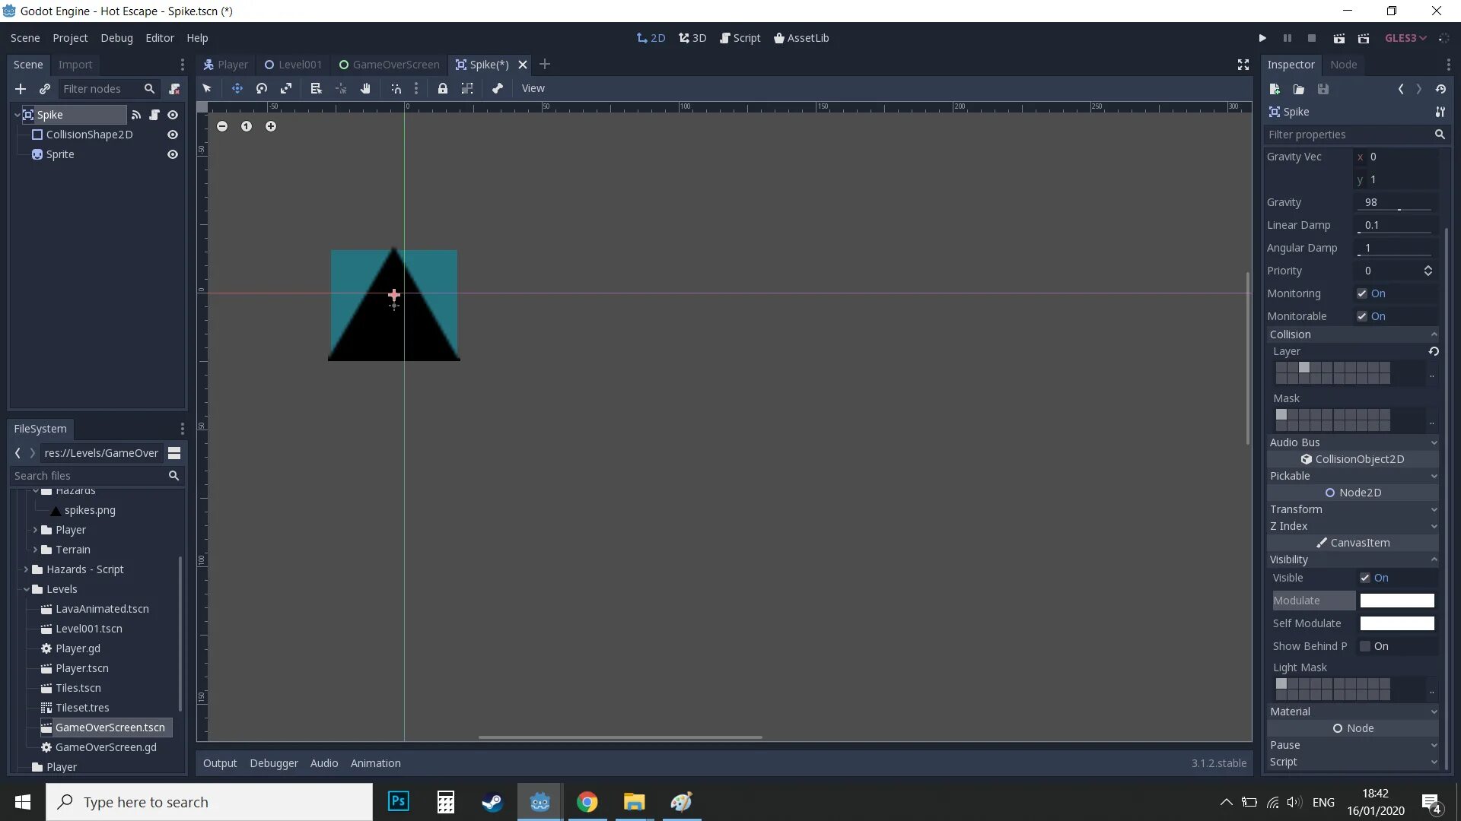Switch to the Level001 scene tab
The width and height of the screenshot is (1461, 821).
pos(293,65)
